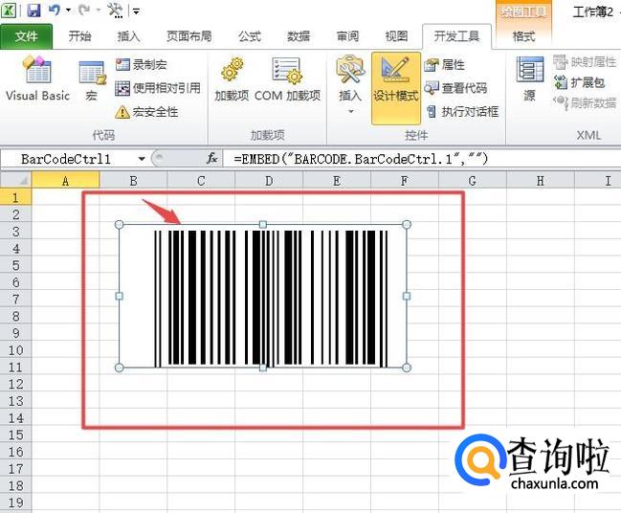Viewport: 621px width, 513px height.
Task: Open the Visual Basic editor
Action: [37, 78]
